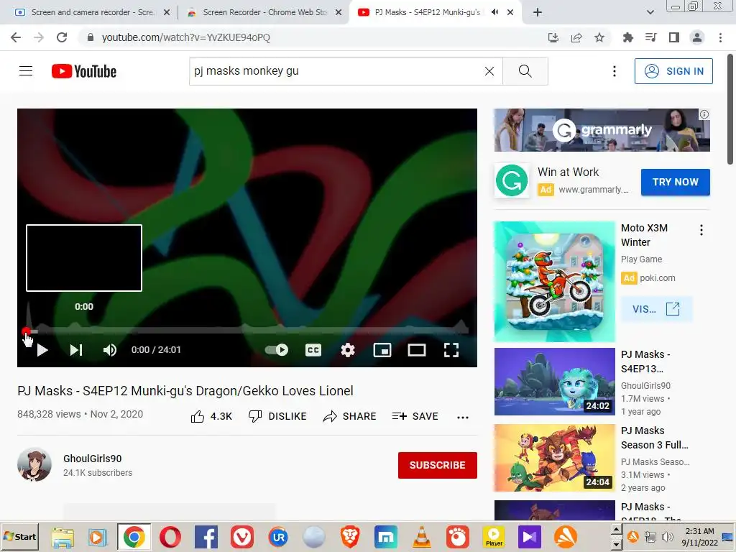This screenshot has height=552, width=736.
Task: Switch to theater mode
Action: coord(417,350)
